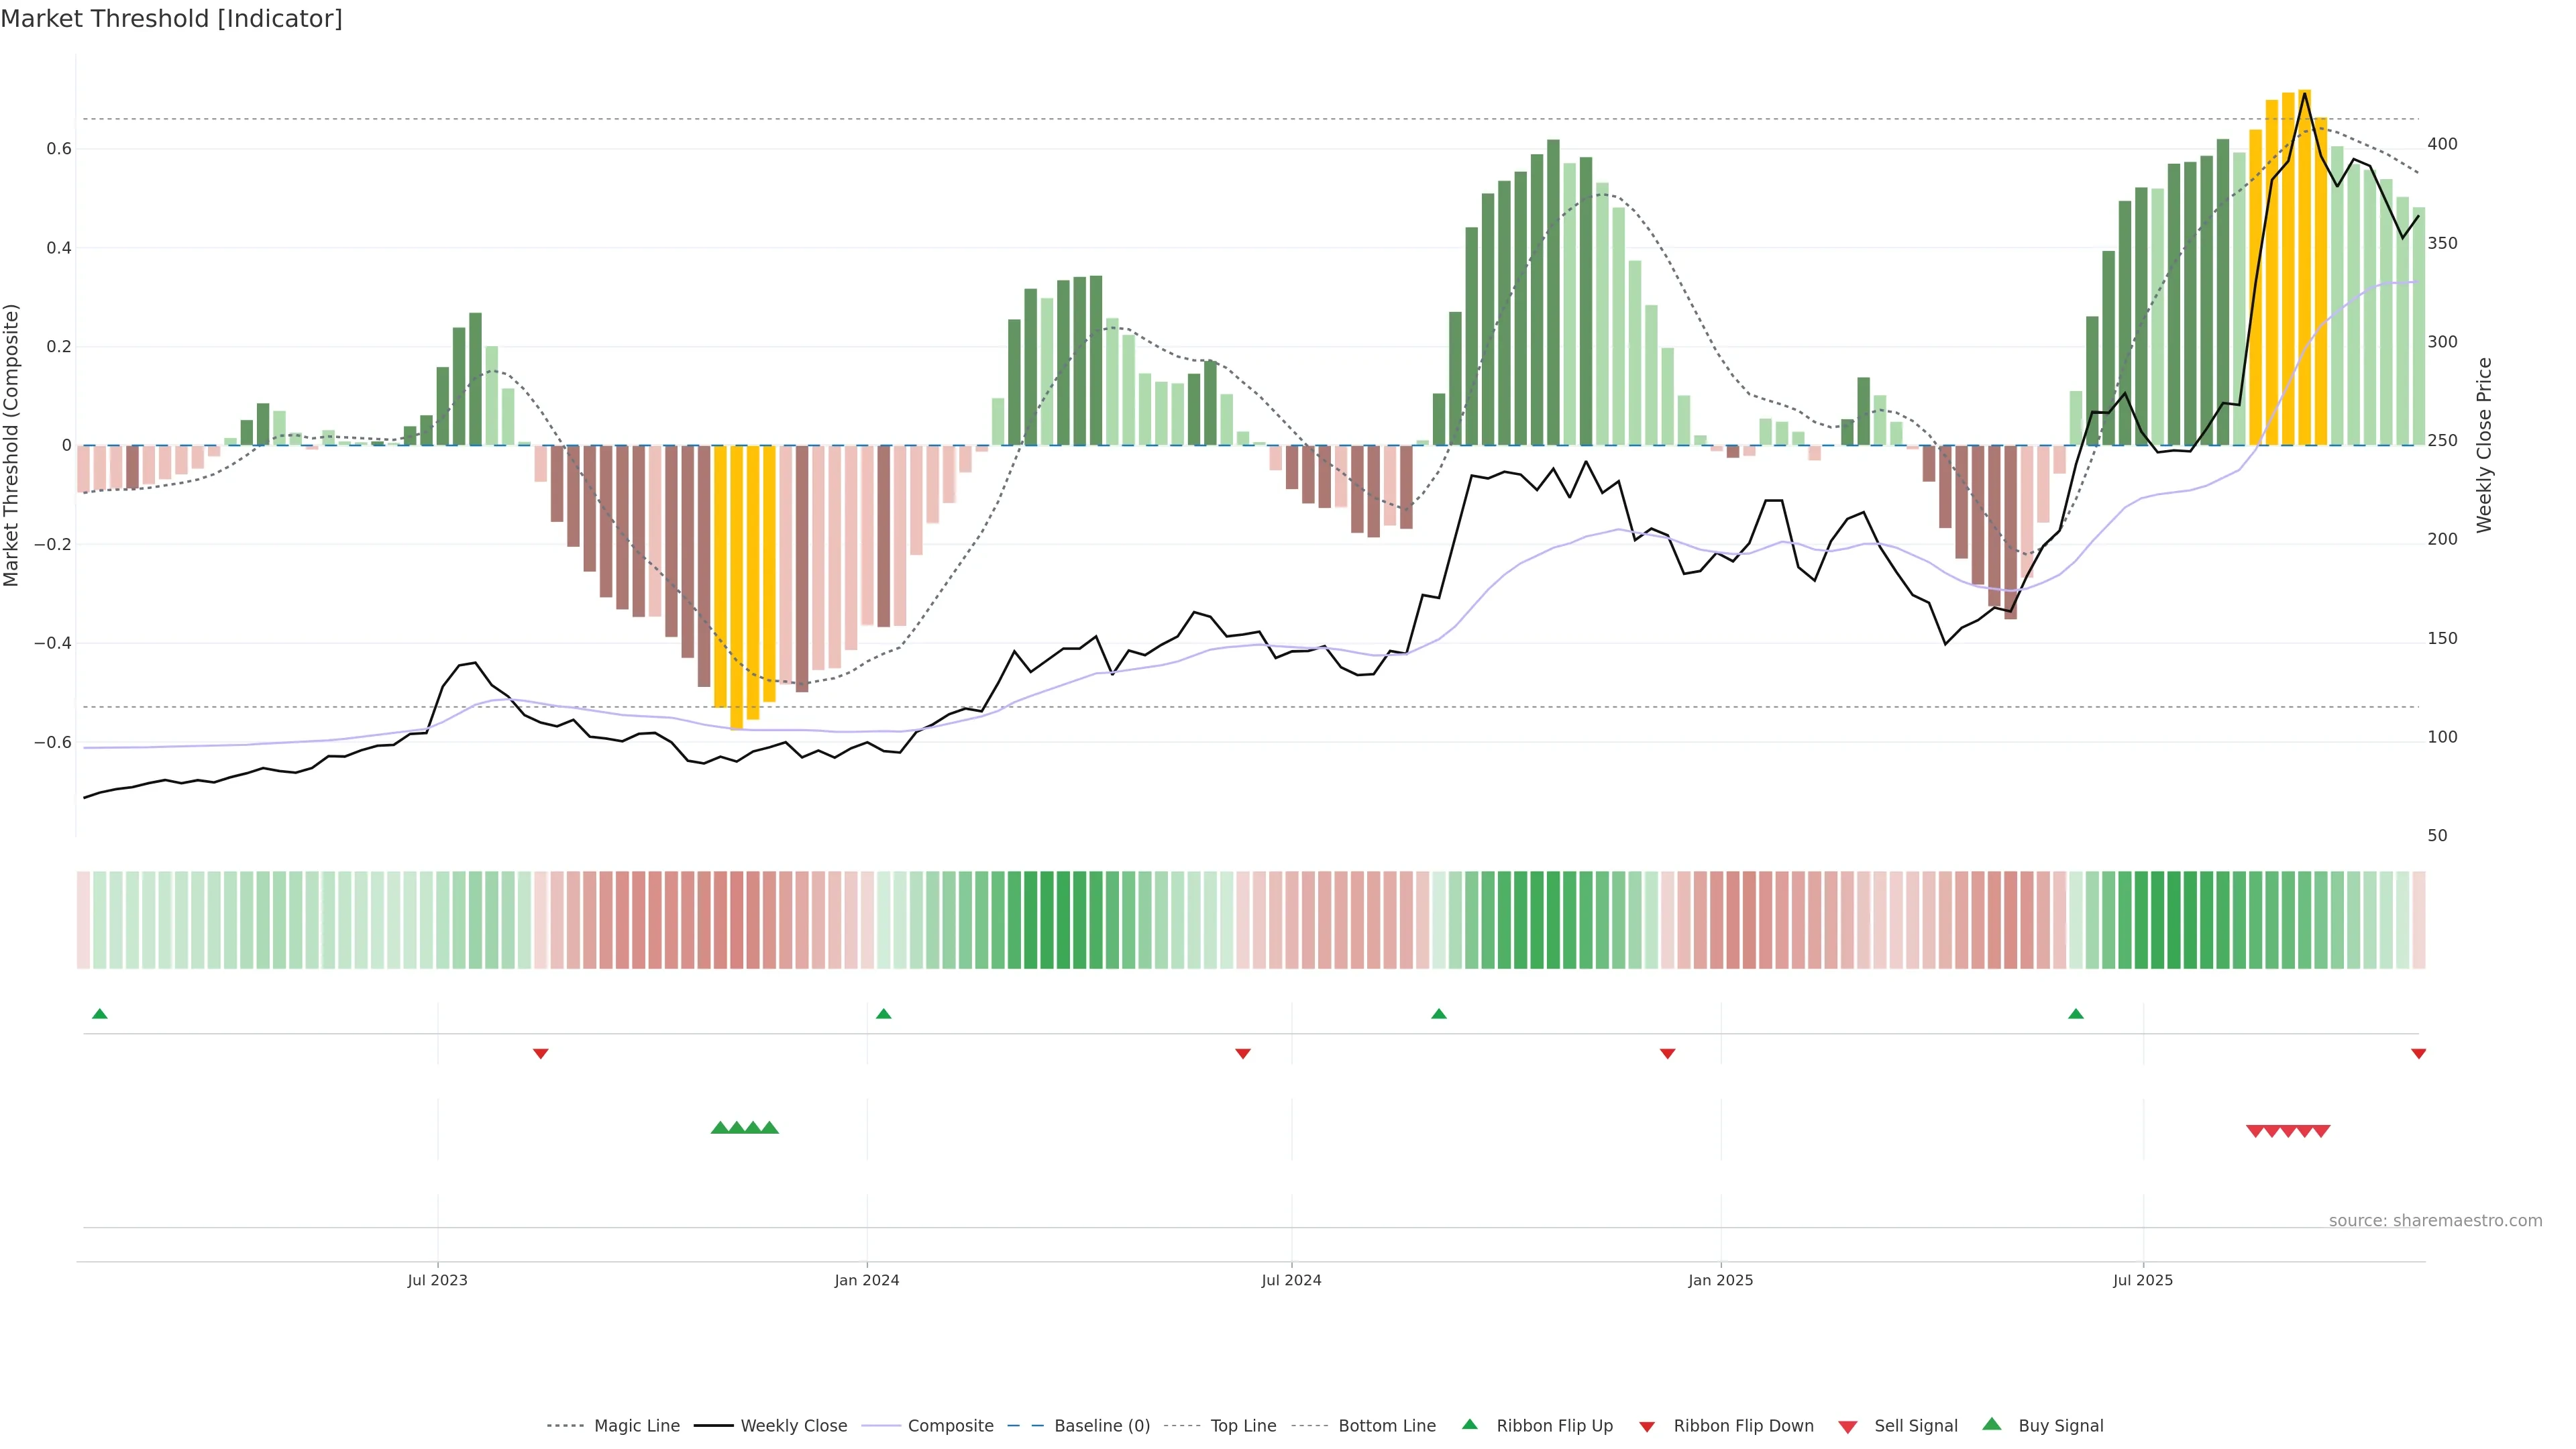This screenshot has height=1449, width=2576.
Task: Click the Sell Signal legend triangle icon
Action: point(1848,1426)
